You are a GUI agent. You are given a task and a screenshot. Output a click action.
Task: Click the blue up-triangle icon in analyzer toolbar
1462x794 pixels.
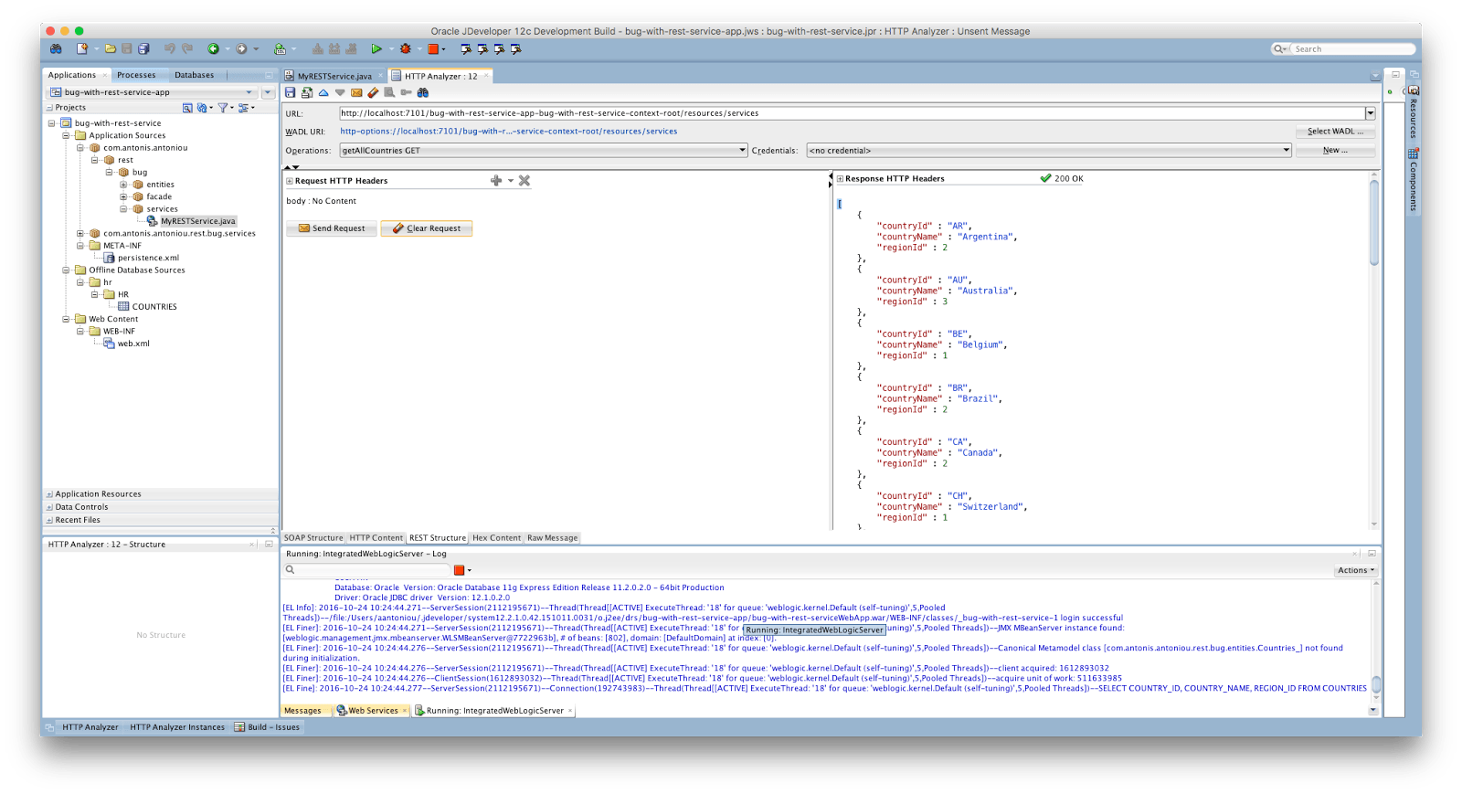point(323,92)
